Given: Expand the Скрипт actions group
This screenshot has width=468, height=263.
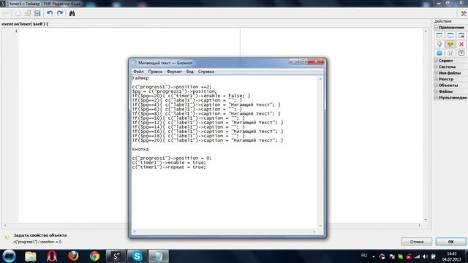Looking at the screenshot, I should click(436, 61).
